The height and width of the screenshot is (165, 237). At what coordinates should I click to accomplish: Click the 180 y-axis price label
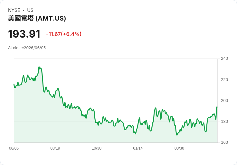coord(224,122)
